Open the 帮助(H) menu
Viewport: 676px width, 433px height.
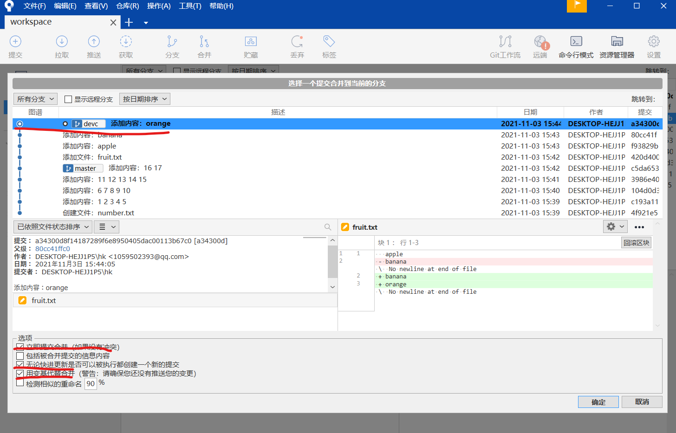point(221,6)
